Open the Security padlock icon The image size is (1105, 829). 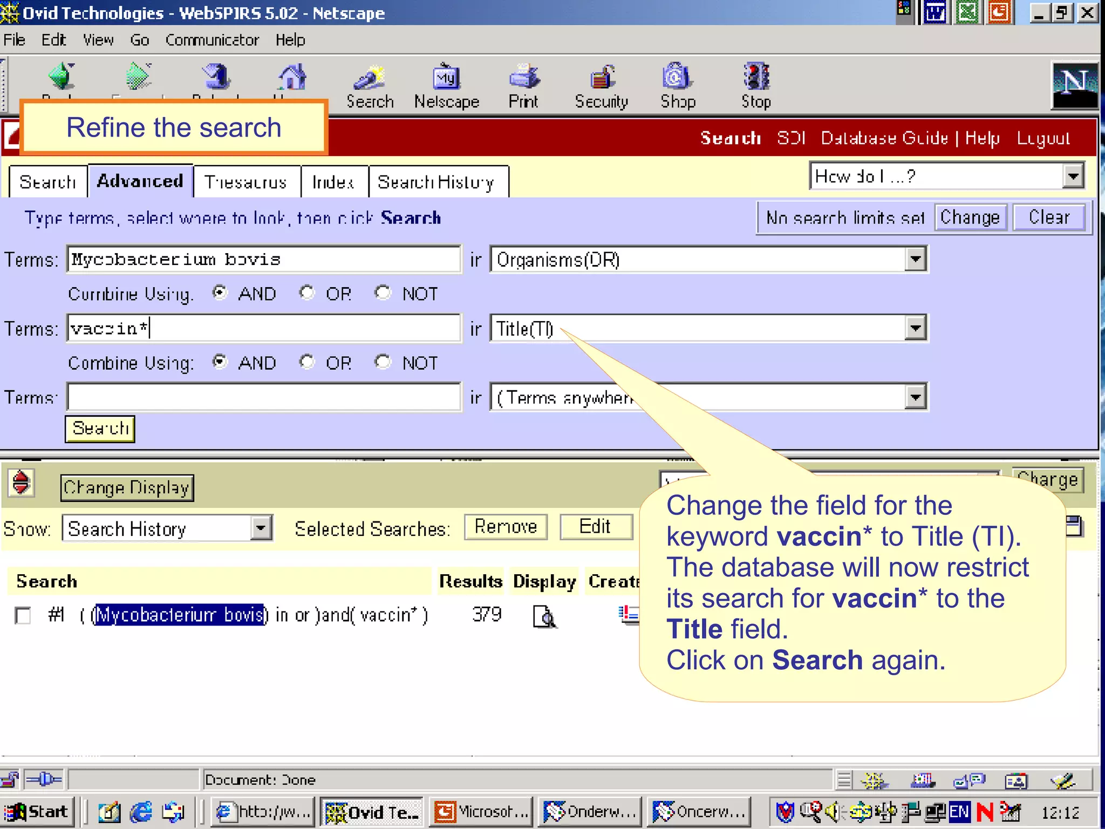click(602, 86)
